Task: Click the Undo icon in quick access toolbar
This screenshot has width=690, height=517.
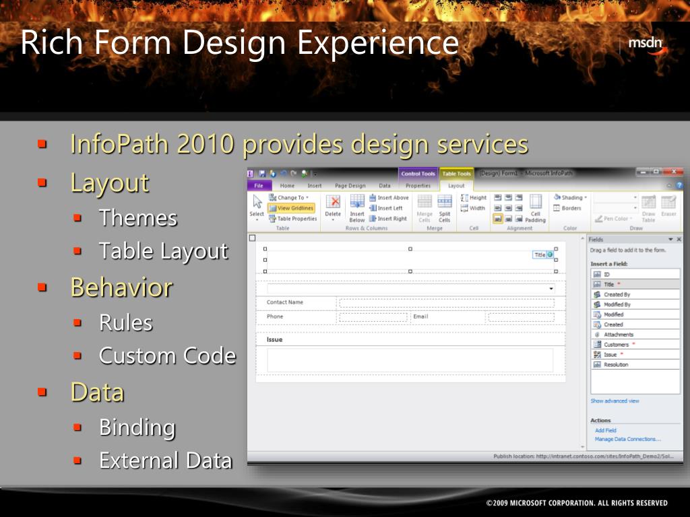Action: (284, 174)
